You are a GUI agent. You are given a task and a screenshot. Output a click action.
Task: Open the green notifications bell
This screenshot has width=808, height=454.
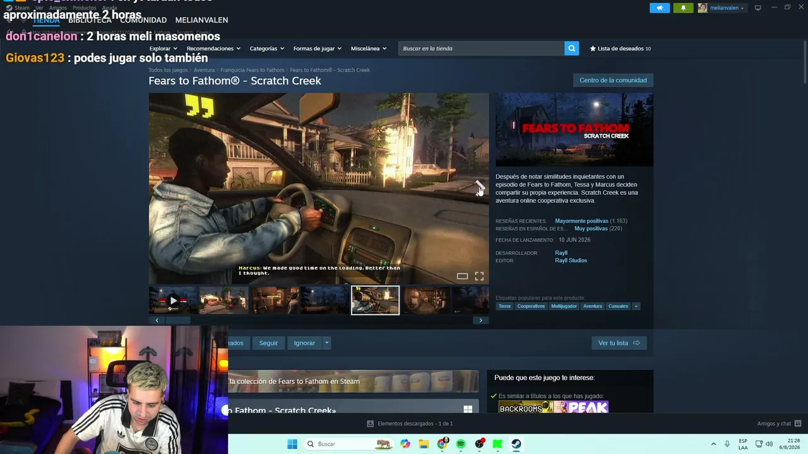pyautogui.click(x=683, y=8)
